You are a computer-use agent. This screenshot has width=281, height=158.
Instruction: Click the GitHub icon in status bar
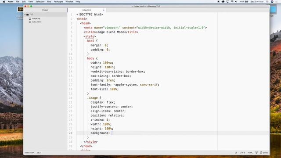tap(256, 153)
